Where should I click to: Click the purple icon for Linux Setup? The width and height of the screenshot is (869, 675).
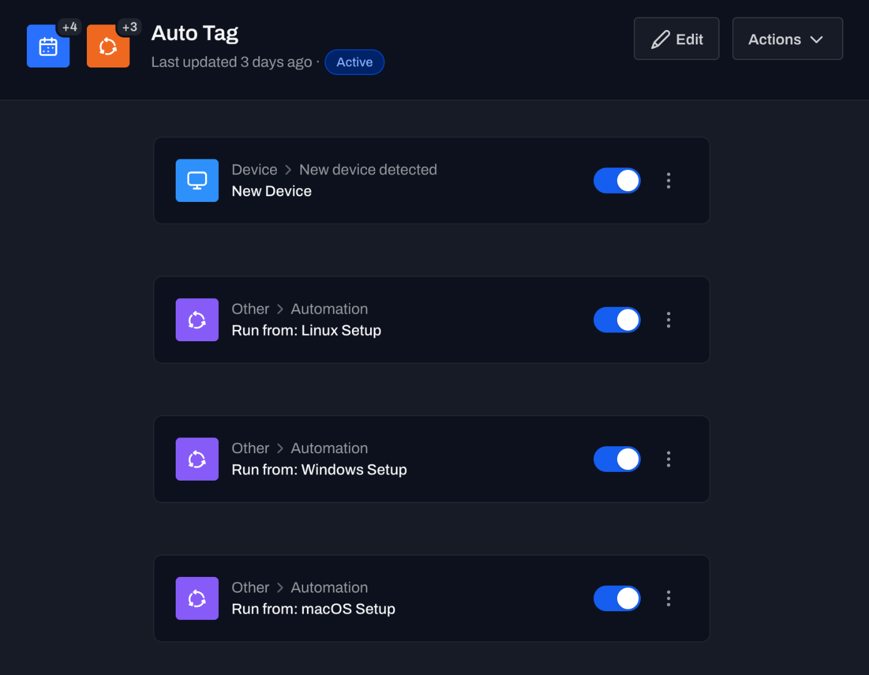197,320
